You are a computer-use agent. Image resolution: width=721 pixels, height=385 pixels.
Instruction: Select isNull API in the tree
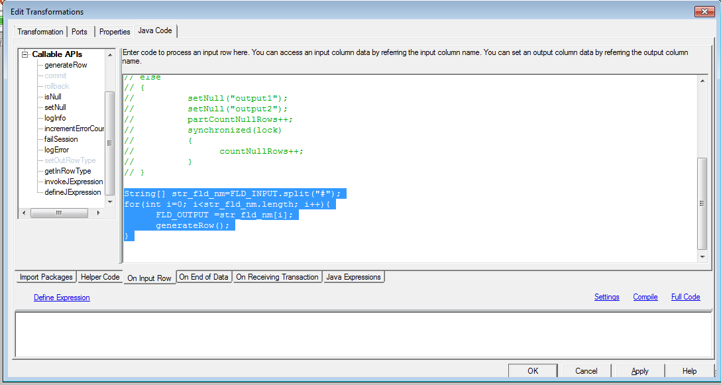(53, 97)
